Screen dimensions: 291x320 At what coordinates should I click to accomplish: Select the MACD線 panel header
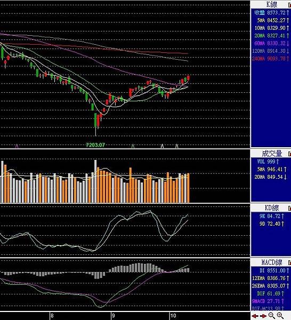[x=271, y=262]
